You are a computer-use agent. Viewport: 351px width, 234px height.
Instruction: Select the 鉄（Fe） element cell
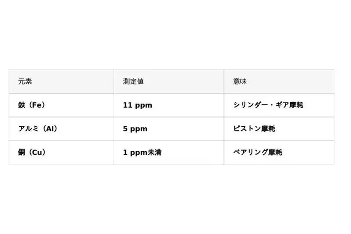point(32,105)
